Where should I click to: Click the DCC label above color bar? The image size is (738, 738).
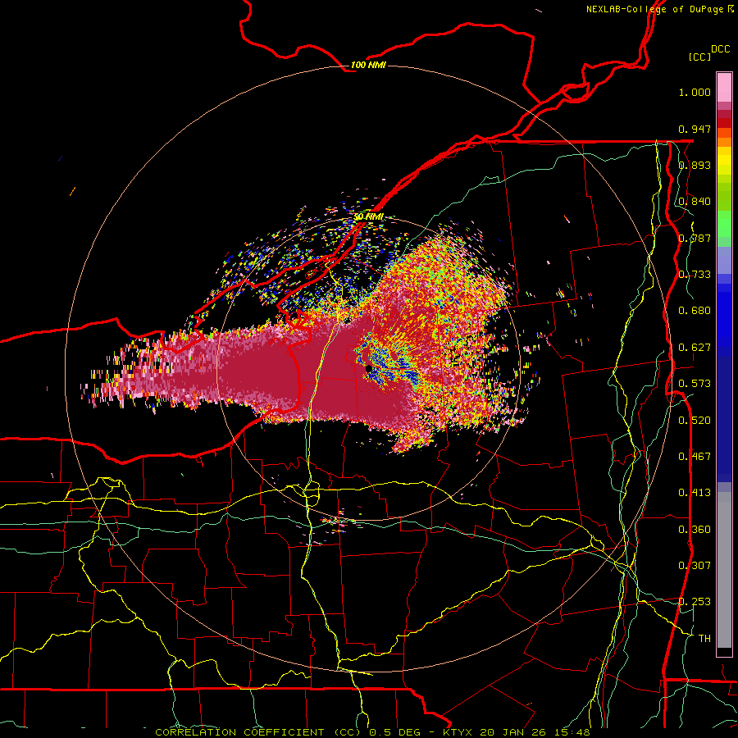pos(720,49)
